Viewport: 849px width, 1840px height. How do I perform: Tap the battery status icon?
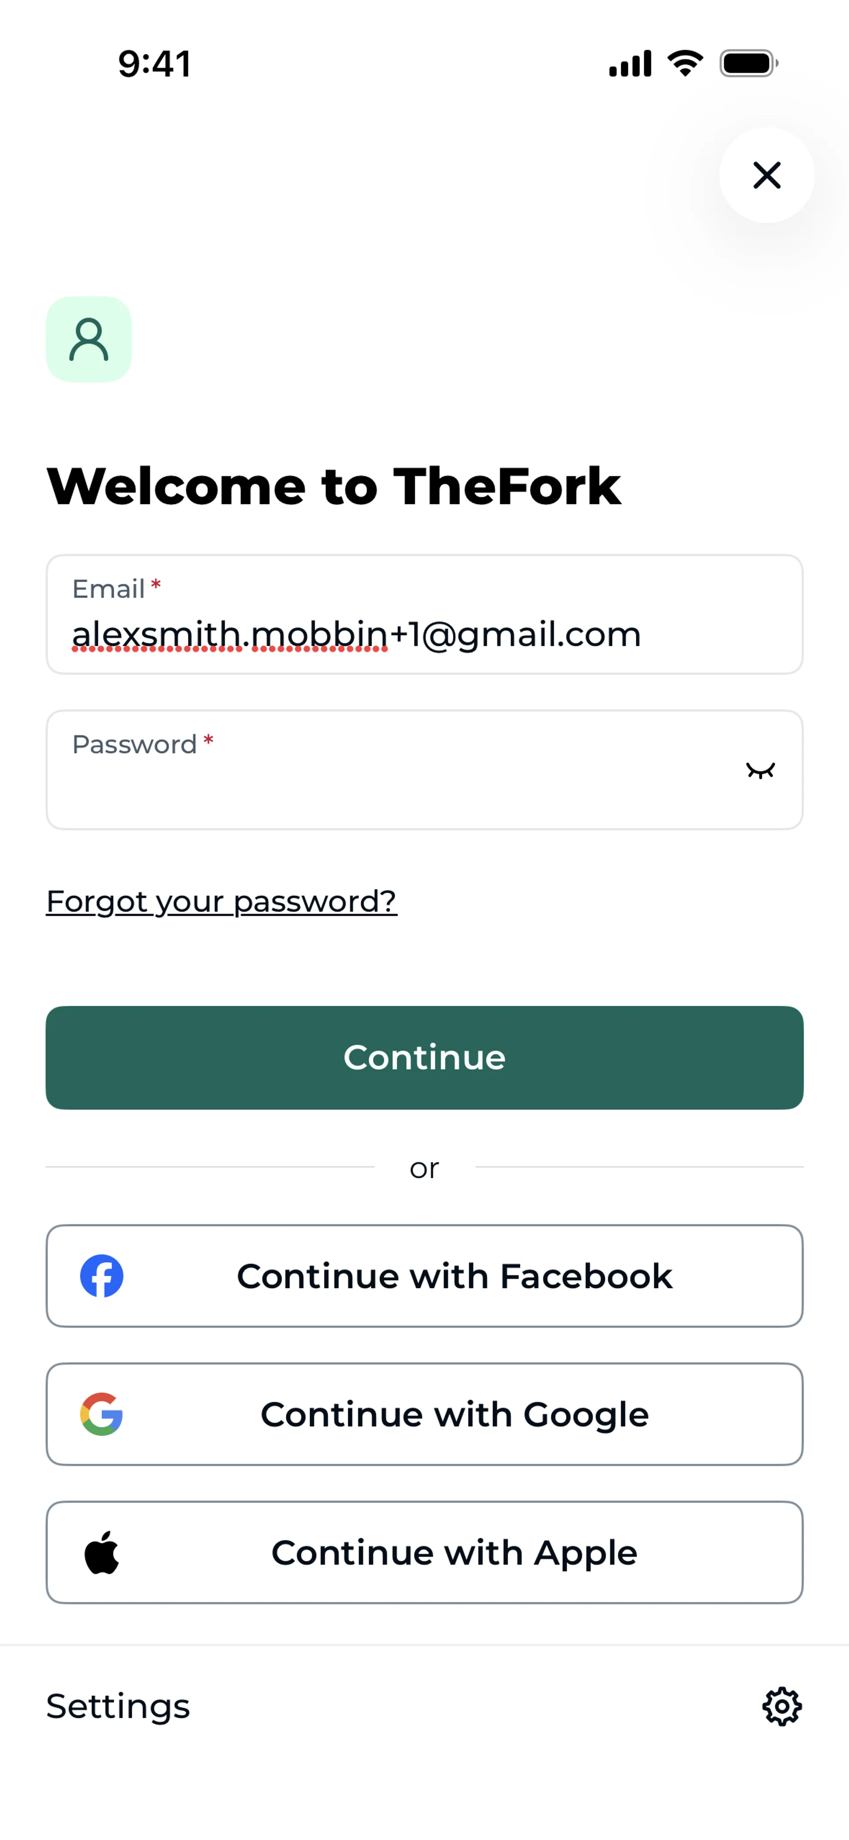tap(748, 64)
